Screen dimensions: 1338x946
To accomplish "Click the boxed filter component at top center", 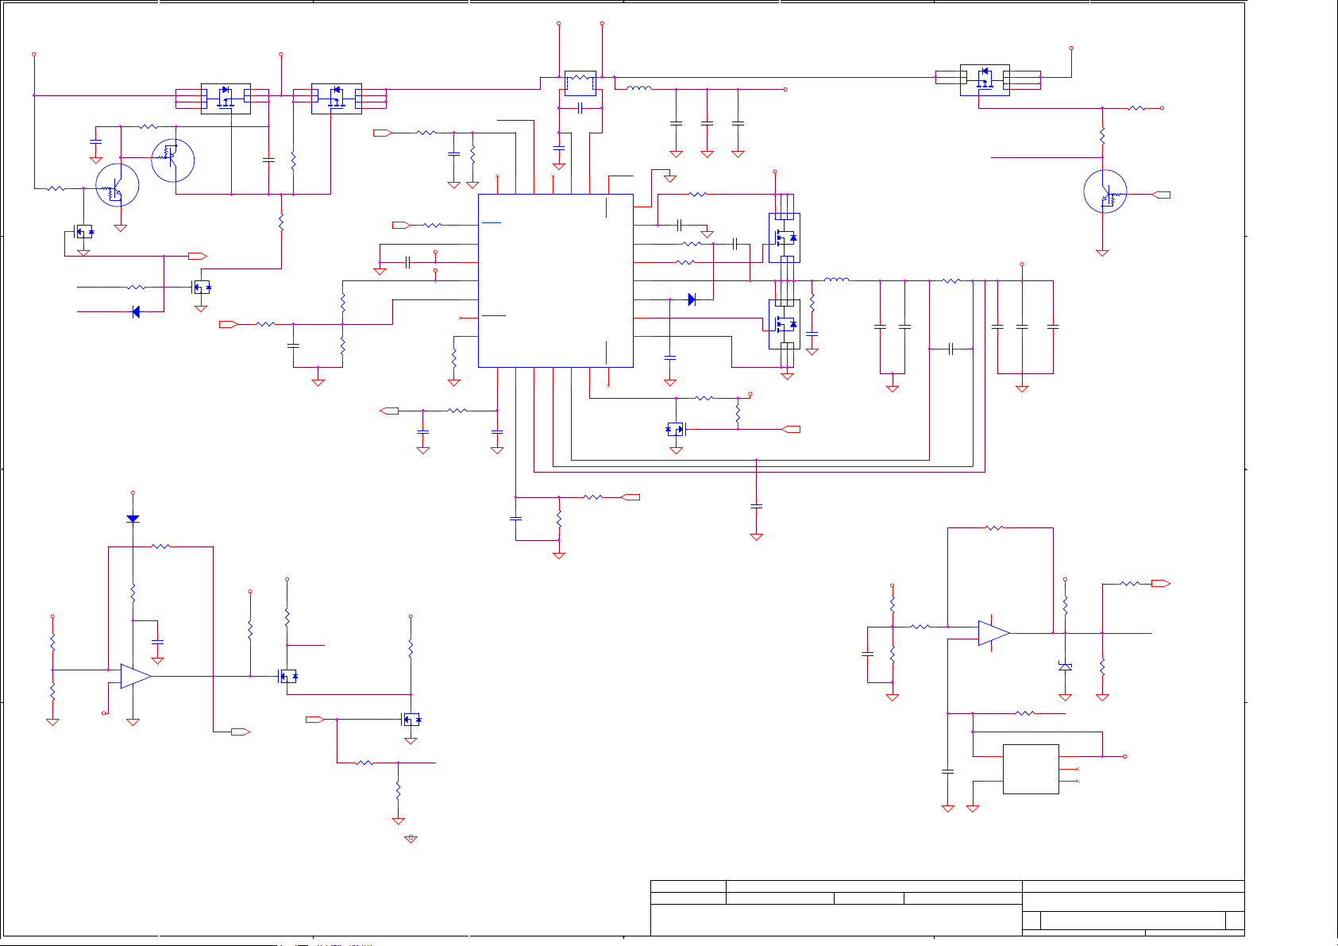I will point(580,83).
